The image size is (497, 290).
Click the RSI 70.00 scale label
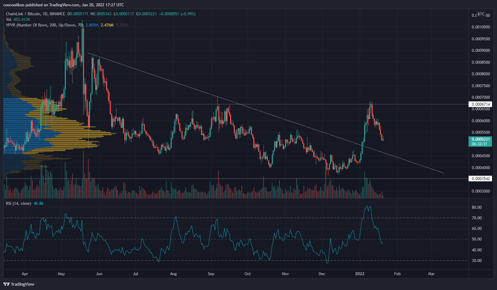477,218
